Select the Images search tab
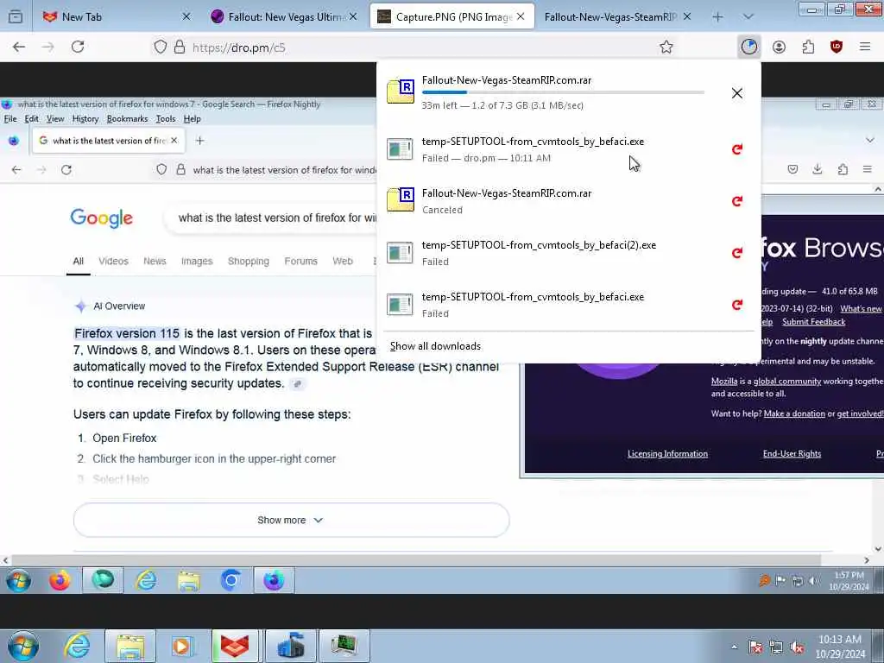The width and height of the screenshot is (884, 663). click(x=197, y=261)
